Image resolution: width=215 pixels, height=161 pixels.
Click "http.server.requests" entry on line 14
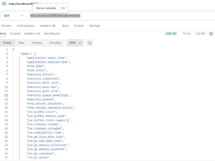click(44, 104)
